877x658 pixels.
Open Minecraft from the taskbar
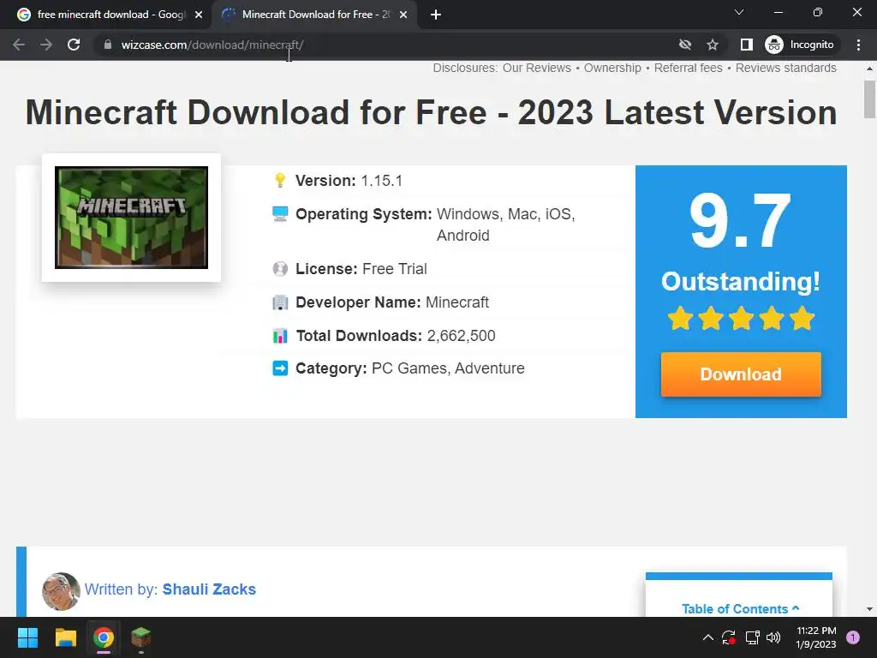(141, 637)
